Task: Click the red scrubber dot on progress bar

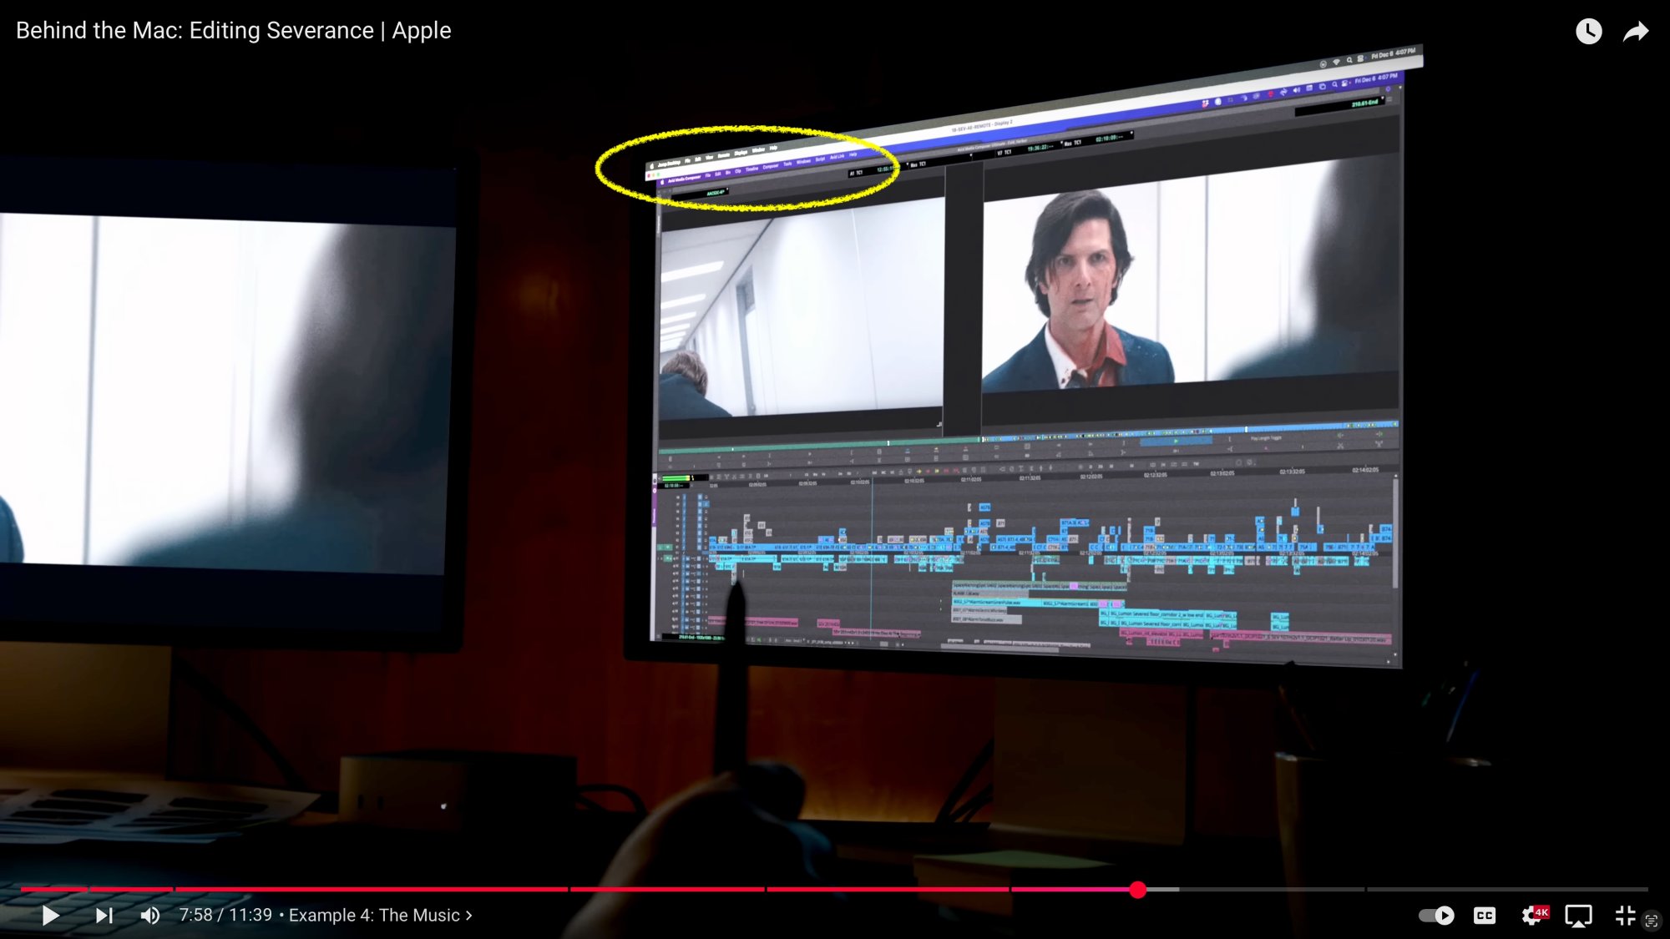Action: (x=1137, y=890)
